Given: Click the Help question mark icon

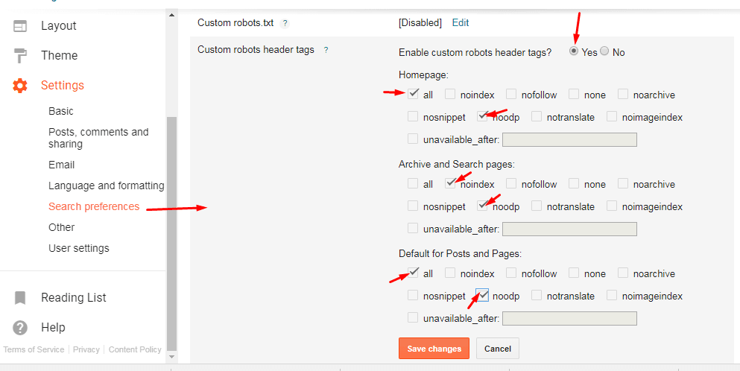Looking at the screenshot, I should tap(20, 328).
